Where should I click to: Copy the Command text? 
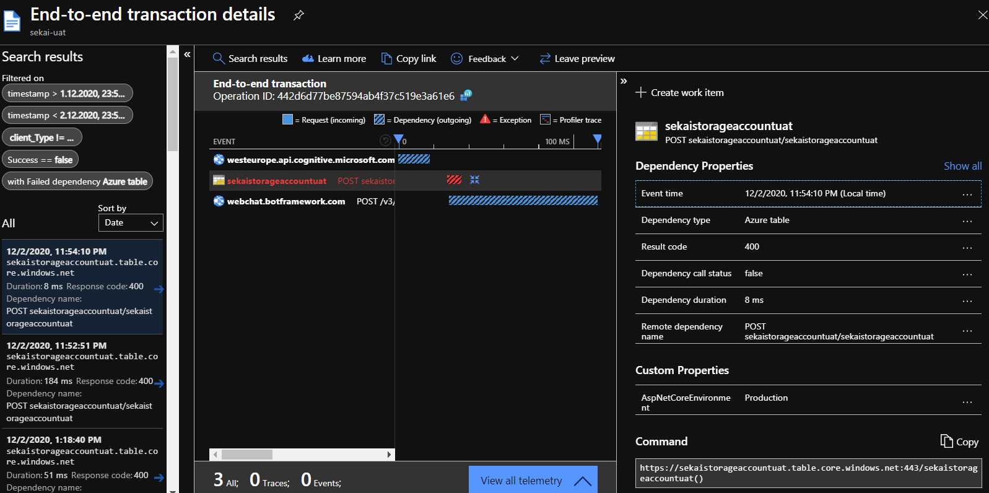[959, 442]
